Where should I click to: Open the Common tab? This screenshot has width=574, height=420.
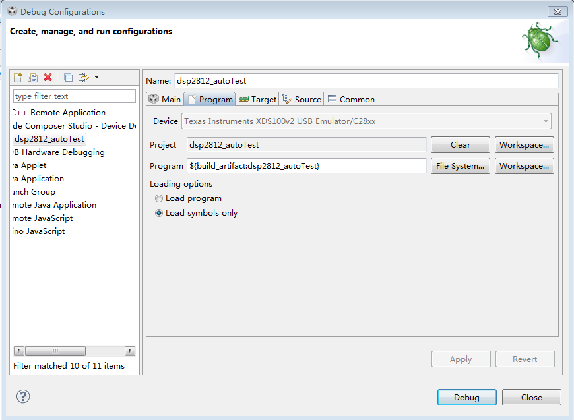tap(351, 100)
